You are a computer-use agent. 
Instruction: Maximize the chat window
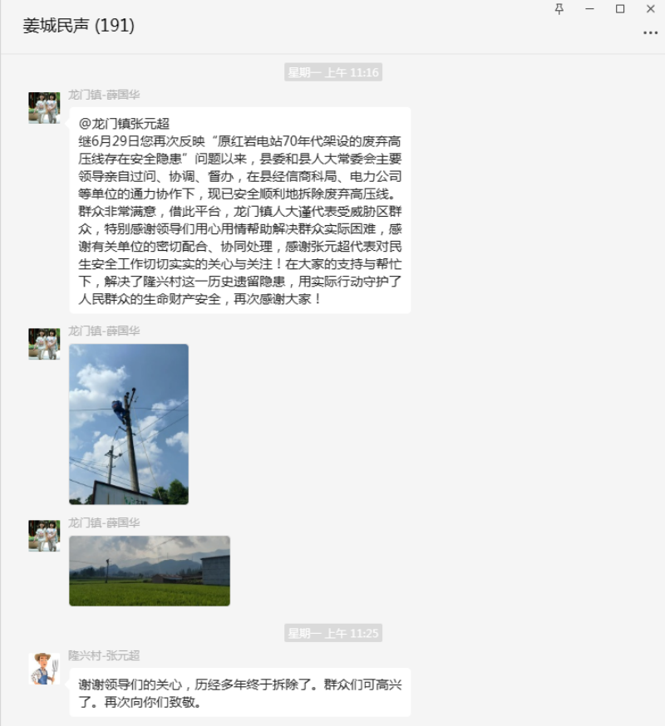[x=620, y=9]
